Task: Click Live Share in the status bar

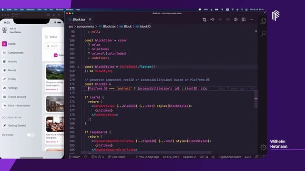Action: (116, 157)
